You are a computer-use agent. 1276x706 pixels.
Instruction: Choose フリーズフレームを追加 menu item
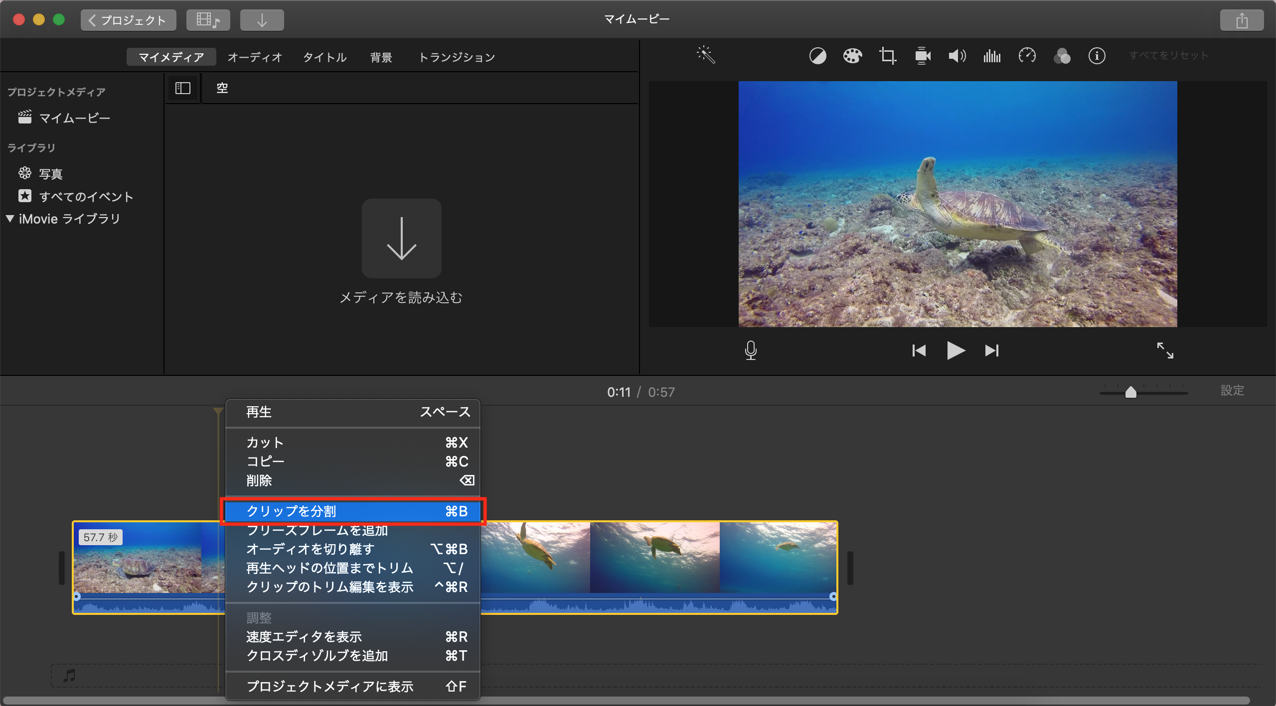(353, 530)
